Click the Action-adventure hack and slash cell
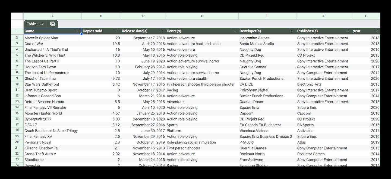This screenshot has height=179, width=391. 202,44
